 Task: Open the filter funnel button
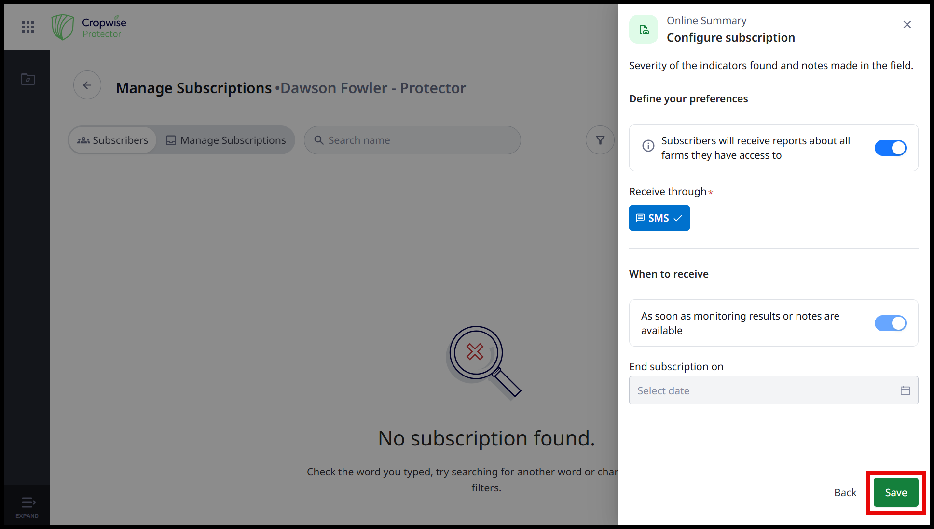(x=600, y=140)
